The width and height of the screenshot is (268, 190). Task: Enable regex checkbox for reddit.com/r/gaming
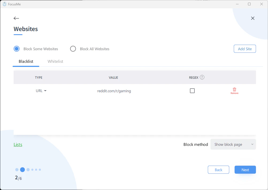pyautogui.click(x=192, y=91)
